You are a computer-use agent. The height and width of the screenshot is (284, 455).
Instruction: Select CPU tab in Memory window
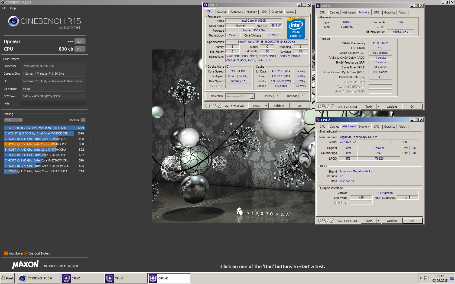tap(322, 12)
